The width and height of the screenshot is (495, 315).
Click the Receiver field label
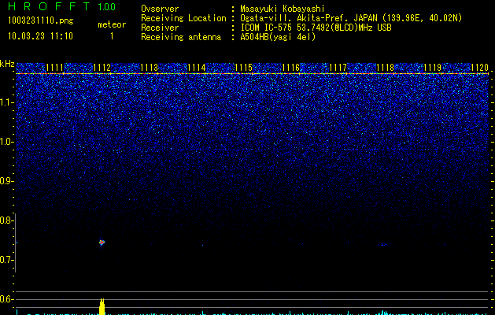(160, 28)
